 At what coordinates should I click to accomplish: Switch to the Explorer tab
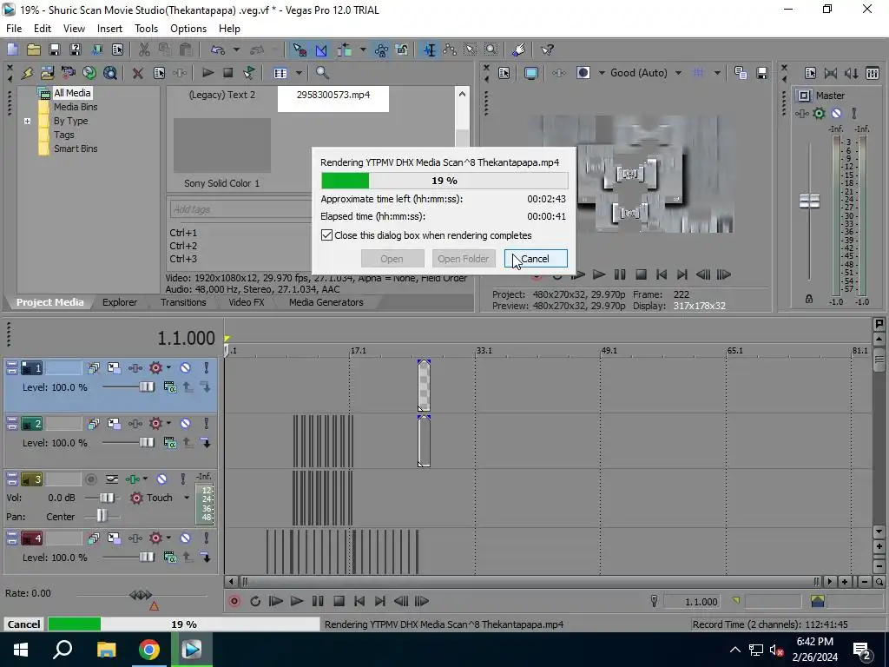pos(120,302)
